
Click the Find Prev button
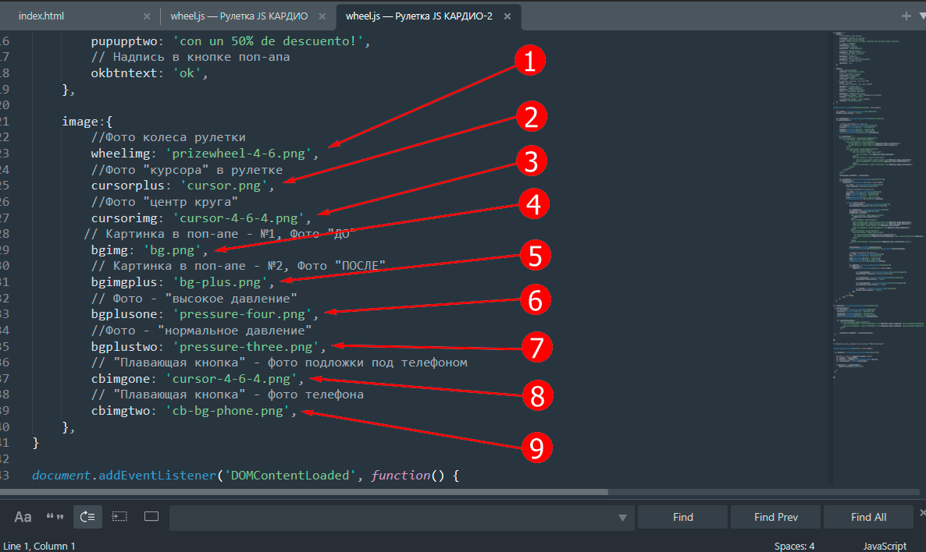[x=775, y=517]
